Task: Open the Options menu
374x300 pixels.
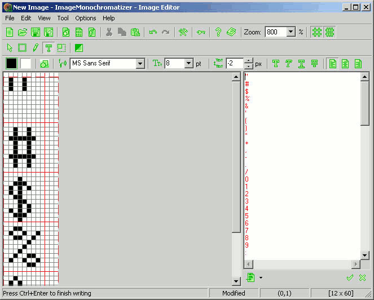Action: pyautogui.click(x=86, y=18)
